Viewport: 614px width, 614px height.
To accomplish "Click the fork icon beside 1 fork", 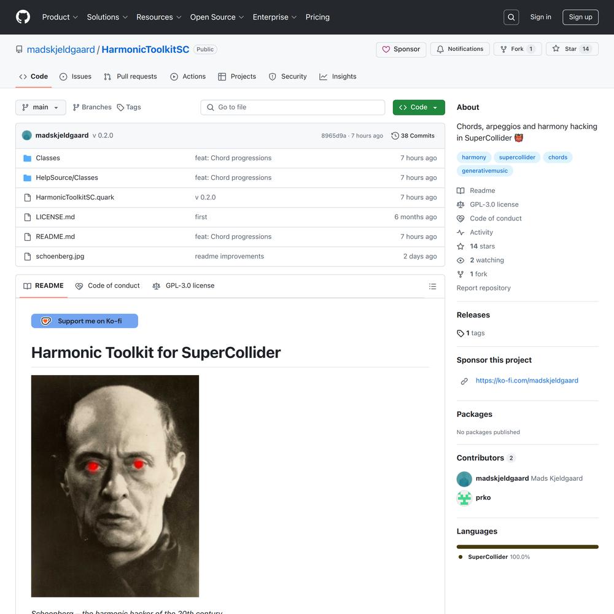I will (460, 274).
